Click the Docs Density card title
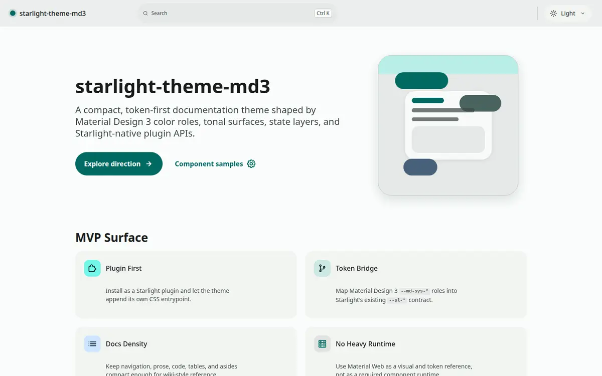This screenshot has width=602, height=376. [x=126, y=344]
